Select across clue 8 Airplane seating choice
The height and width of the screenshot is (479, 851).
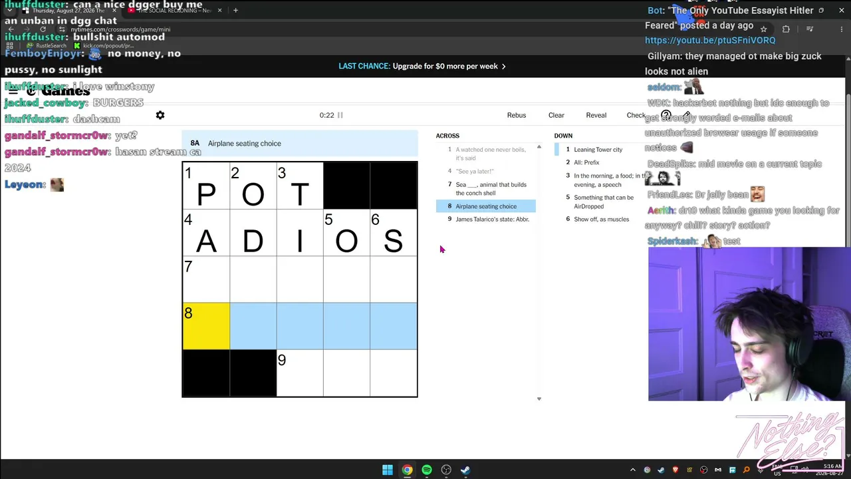486,206
